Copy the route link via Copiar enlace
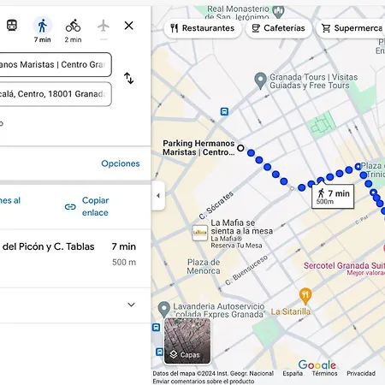The width and height of the screenshot is (385, 385). 86,206
